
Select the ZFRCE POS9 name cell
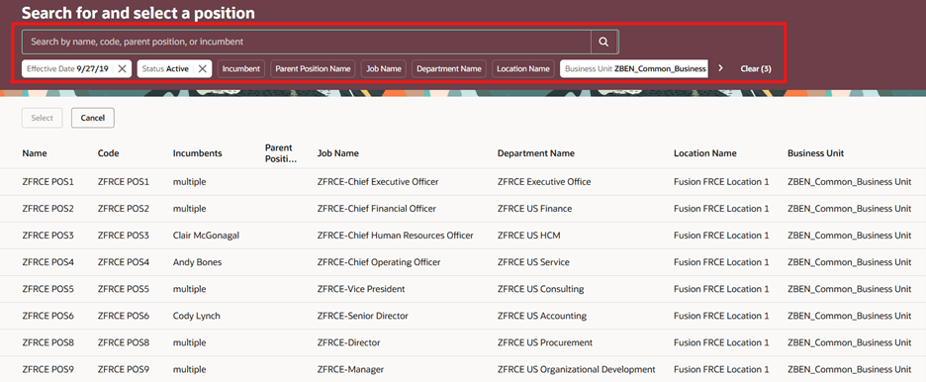pyautogui.click(x=47, y=369)
